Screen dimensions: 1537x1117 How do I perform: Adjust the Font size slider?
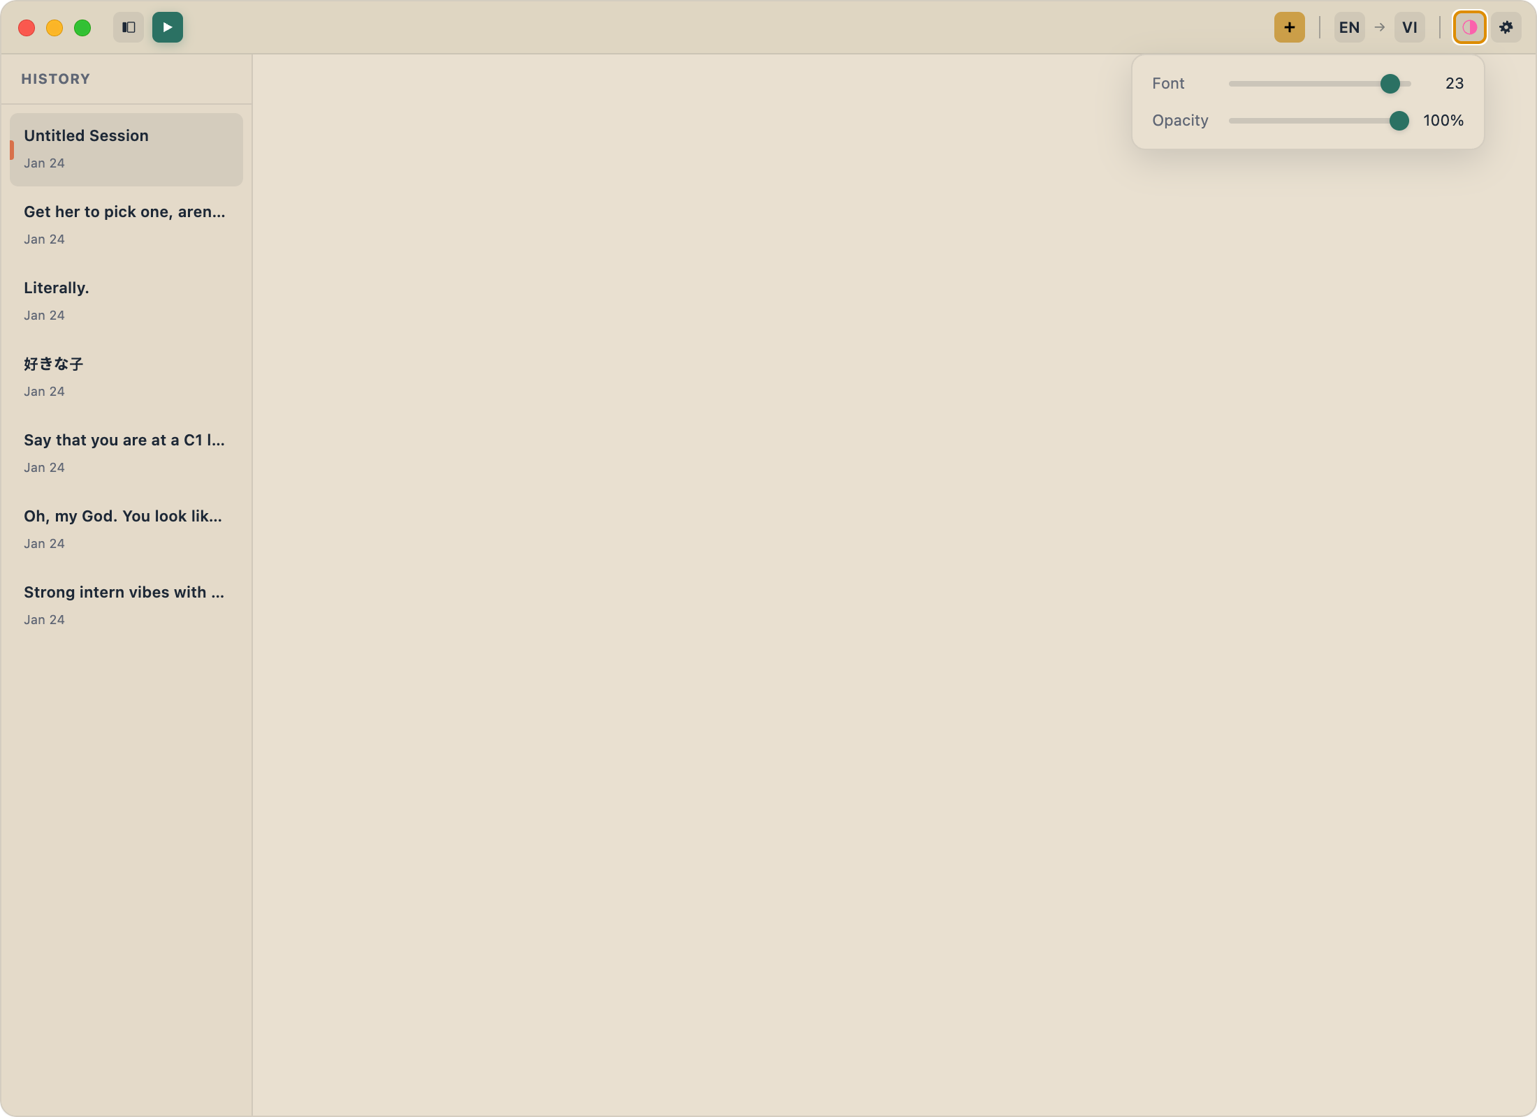point(1390,84)
